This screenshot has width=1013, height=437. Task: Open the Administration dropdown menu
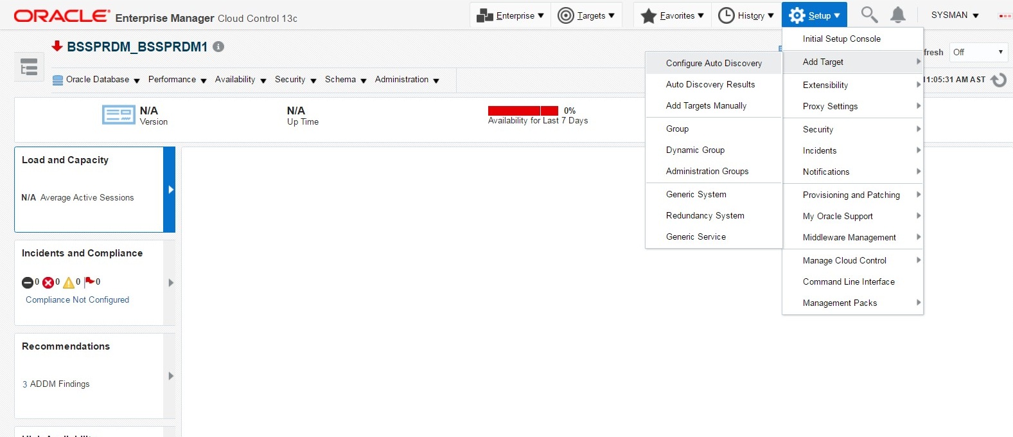coord(407,80)
